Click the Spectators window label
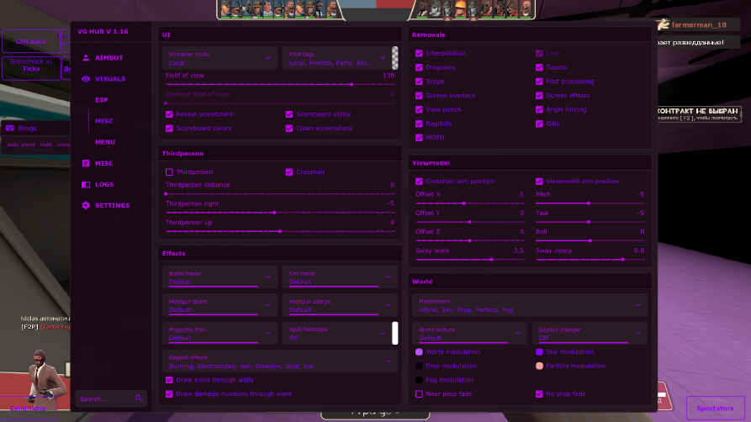 pyautogui.click(x=715, y=408)
